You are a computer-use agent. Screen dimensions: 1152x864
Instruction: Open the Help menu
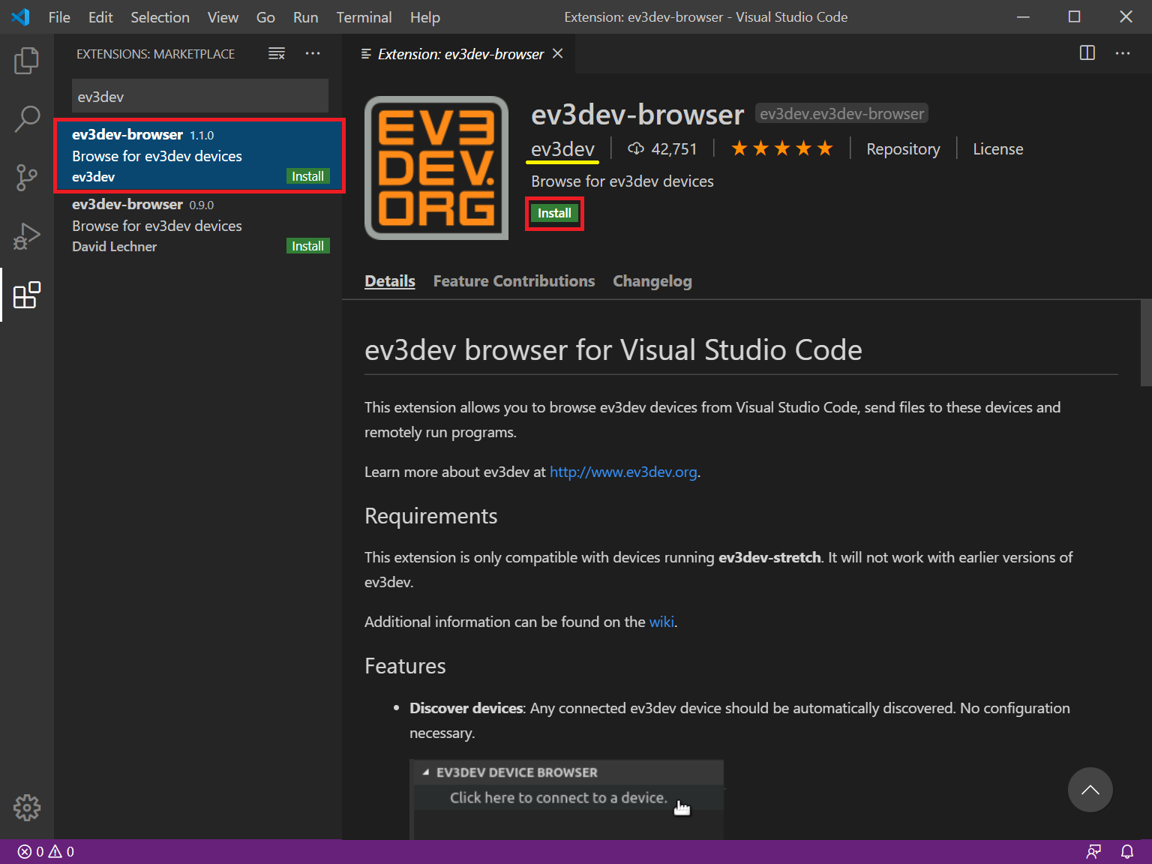pyautogui.click(x=424, y=16)
